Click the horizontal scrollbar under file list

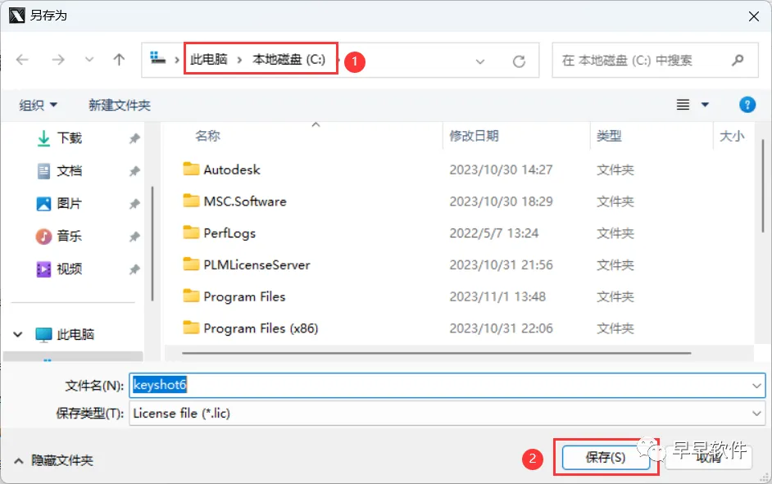(x=436, y=353)
